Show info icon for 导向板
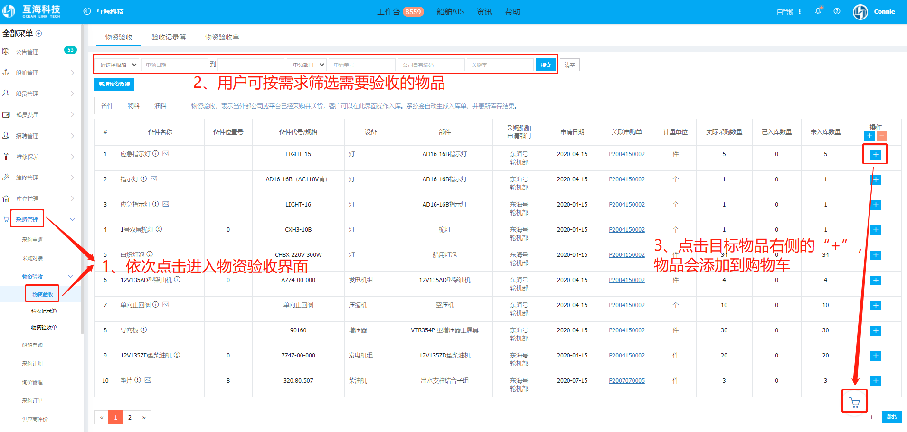 (x=143, y=330)
